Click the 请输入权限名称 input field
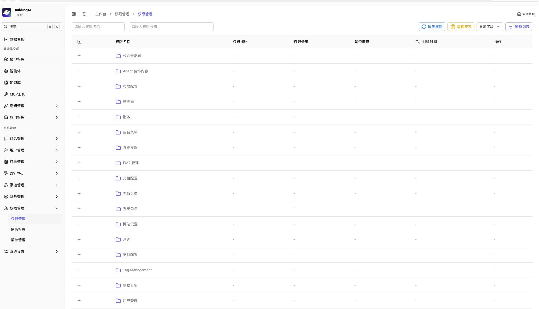Screen dimensions: 539x309 [98, 27]
